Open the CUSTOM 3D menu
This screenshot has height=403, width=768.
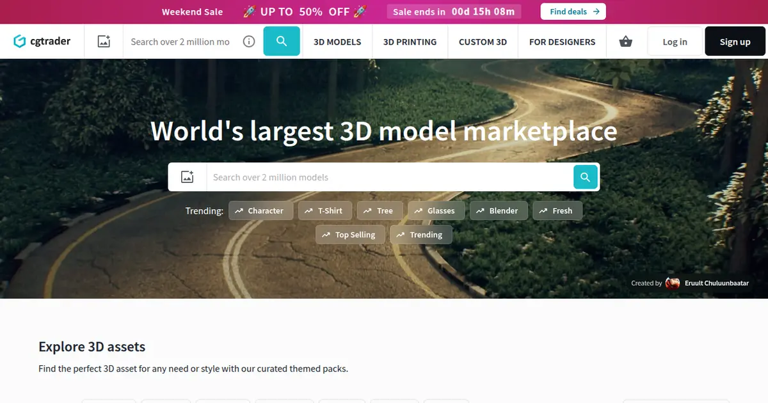[x=483, y=42]
